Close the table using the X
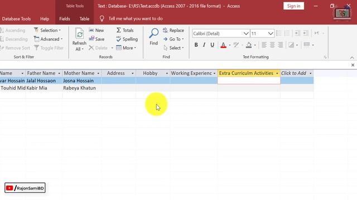The height and width of the screenshot is (200, 357). [x=353, y=65]
